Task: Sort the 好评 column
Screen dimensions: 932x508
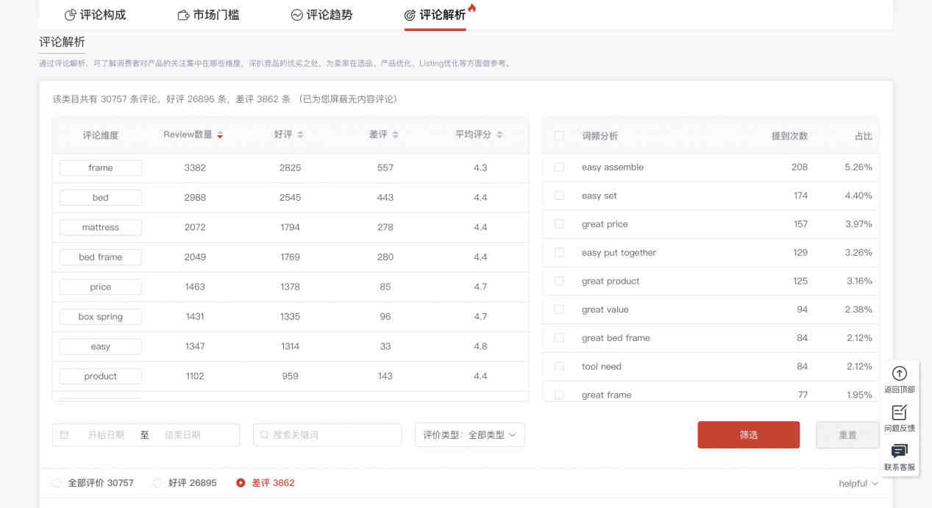Action: point(300,135)
